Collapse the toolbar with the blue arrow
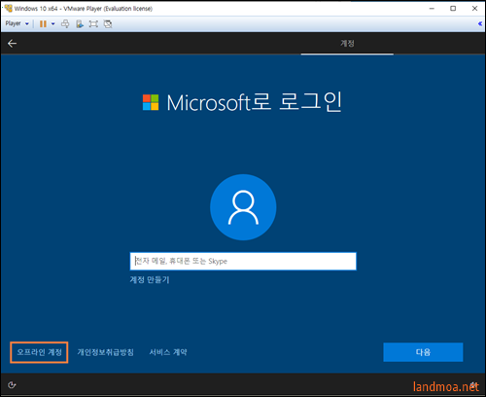Screen dimensions: 486x397 [480, 23]
